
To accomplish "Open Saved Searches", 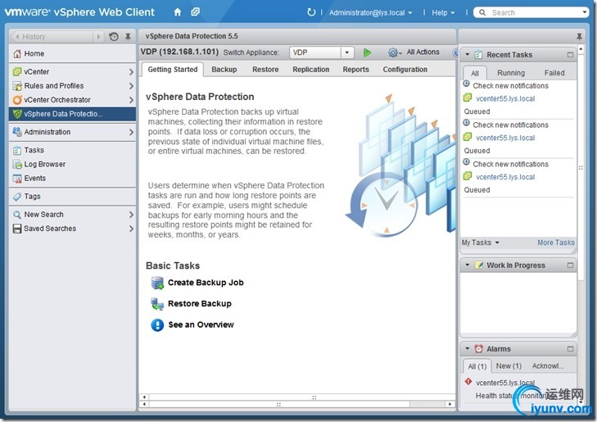I will click(x=72, y=229).
